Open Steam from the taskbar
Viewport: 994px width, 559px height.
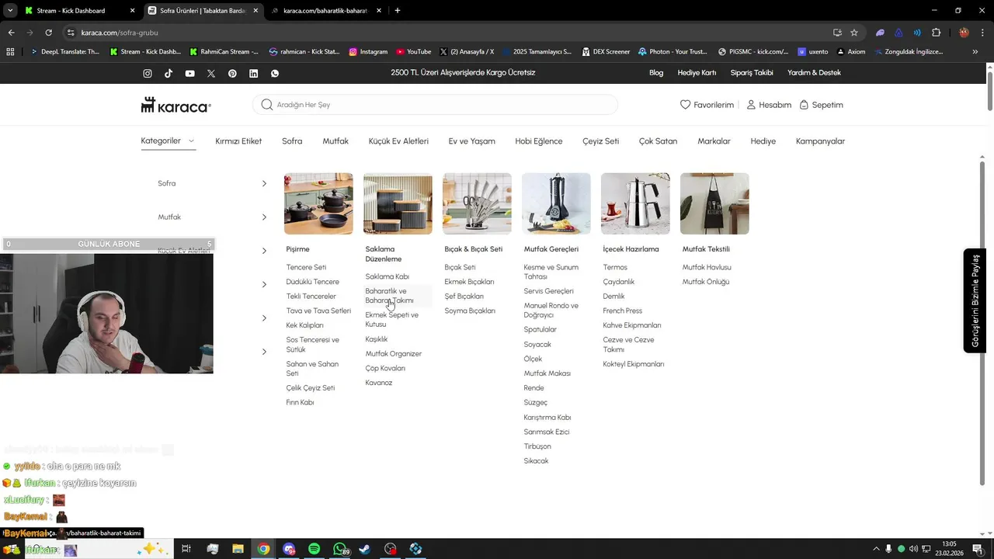tap(365, 549)
